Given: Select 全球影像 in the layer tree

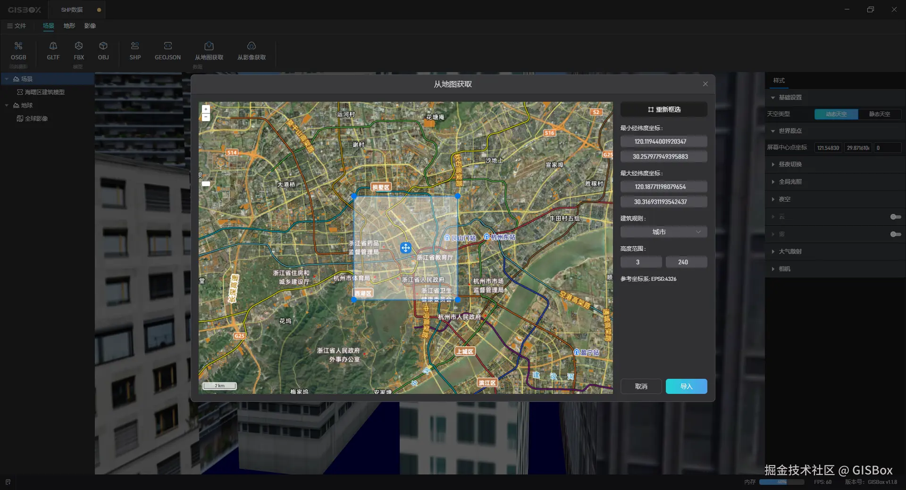Looking at the screenshot, I should pyautogui.click(x=36, y=119).
